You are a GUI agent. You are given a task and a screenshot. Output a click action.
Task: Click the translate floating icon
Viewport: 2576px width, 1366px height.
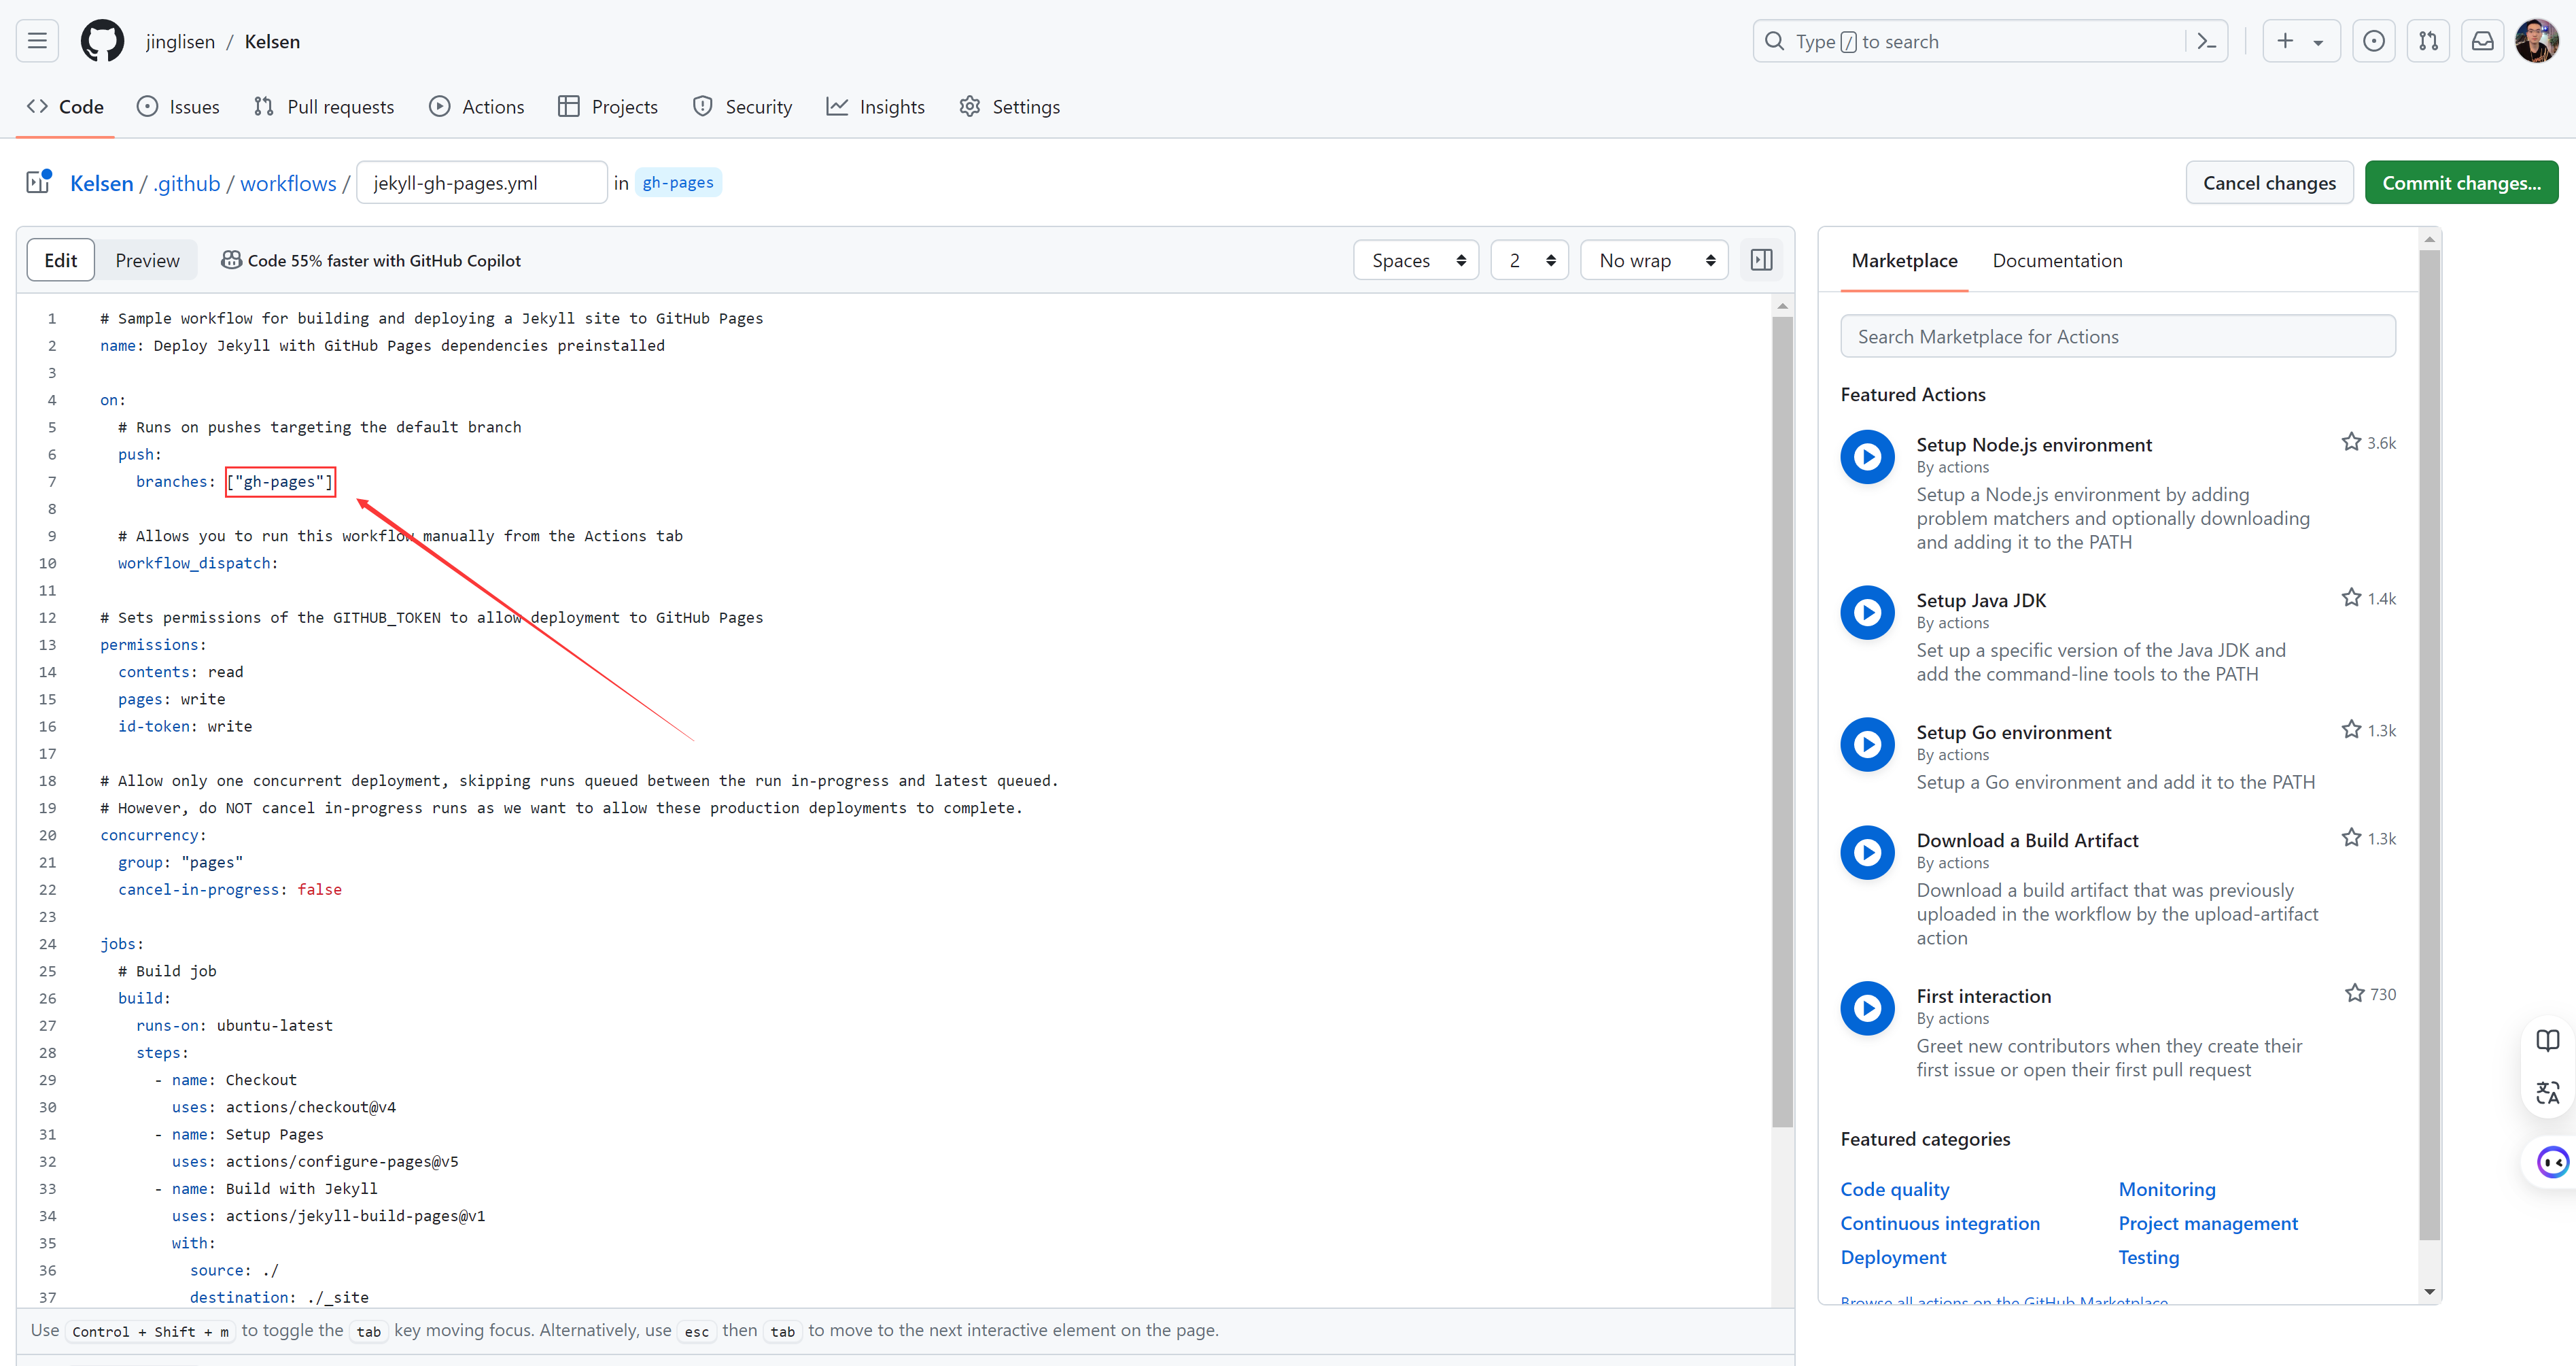click(2547, 1093)
